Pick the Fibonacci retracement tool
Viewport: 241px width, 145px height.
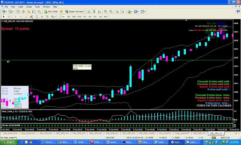pos(37,17)
